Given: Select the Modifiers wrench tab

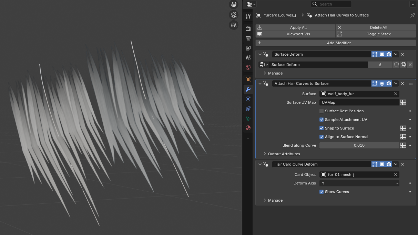Looking at the screenshot, I should tap(248, 89).
